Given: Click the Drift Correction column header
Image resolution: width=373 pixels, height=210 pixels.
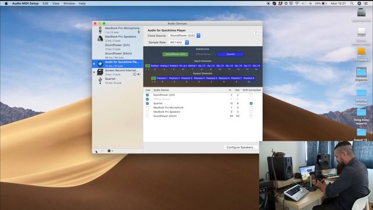Looking at the screenshot, I should (x=251, y=90).
